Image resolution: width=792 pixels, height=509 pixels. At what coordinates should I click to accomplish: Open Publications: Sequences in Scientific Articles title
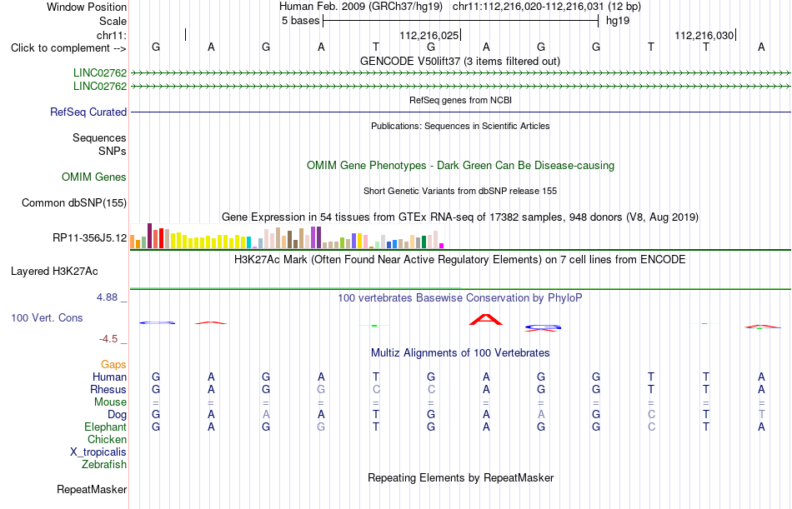point(460,126)
